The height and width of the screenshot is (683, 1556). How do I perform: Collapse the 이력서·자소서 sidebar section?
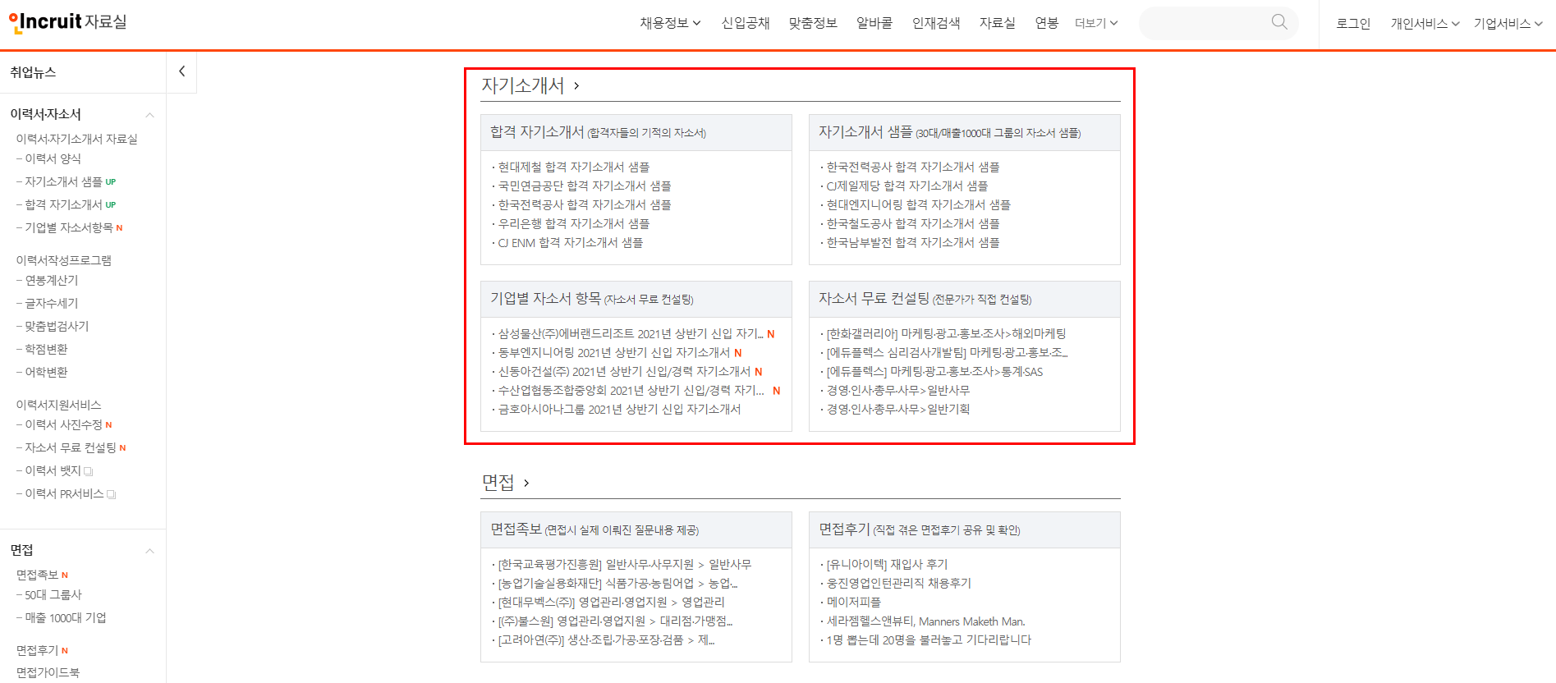click(x=149, y=115)
